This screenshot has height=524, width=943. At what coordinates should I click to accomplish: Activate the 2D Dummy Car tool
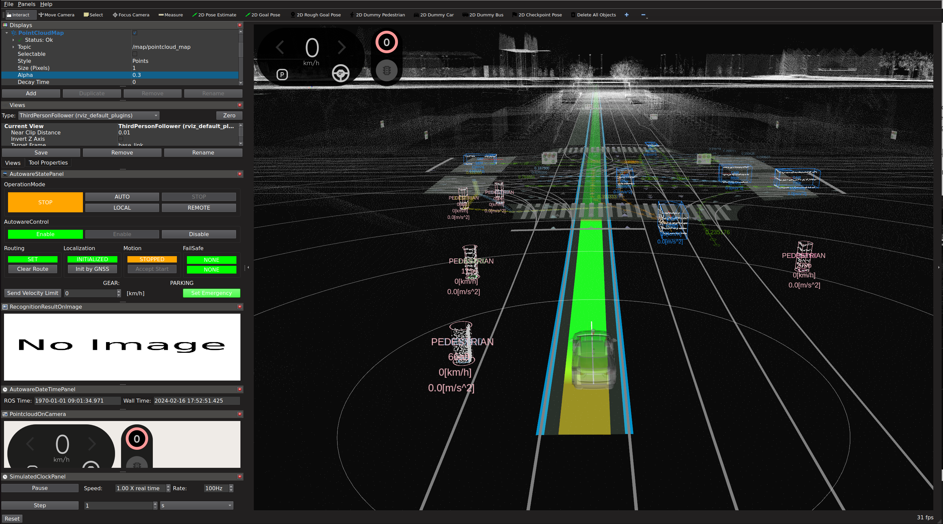(434, 15)
